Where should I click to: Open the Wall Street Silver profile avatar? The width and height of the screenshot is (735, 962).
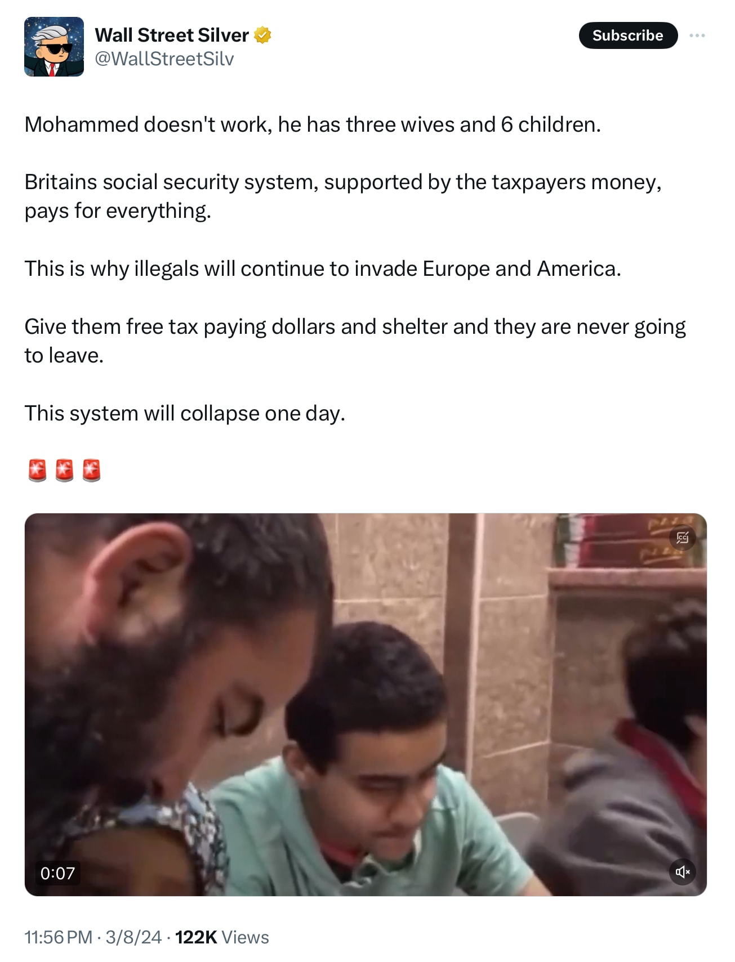pyautogui.click(x=54, y=47)
